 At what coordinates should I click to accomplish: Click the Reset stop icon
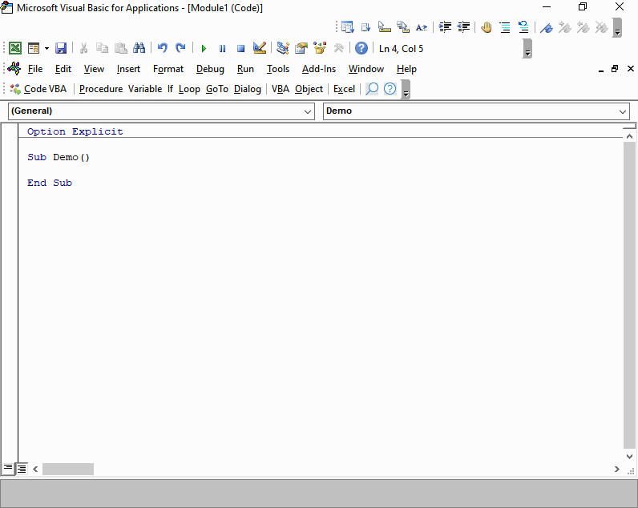point(241,48)
